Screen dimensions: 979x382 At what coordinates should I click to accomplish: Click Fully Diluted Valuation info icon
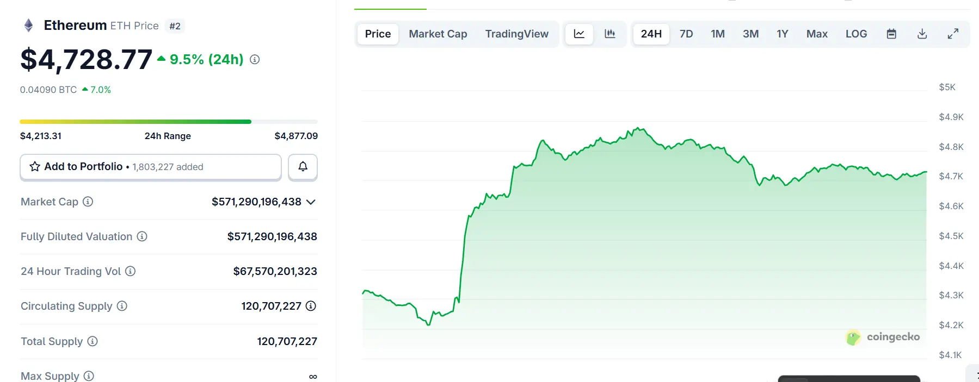[x=142, y=236]
